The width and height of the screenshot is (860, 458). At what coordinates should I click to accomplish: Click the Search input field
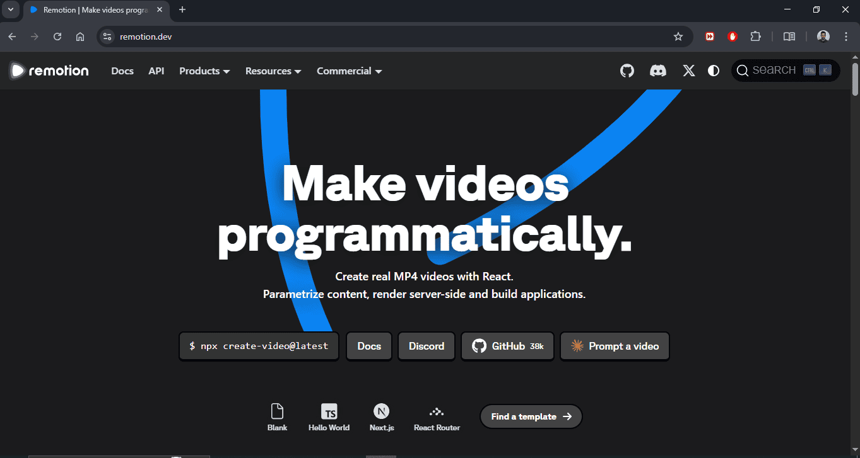774,71
